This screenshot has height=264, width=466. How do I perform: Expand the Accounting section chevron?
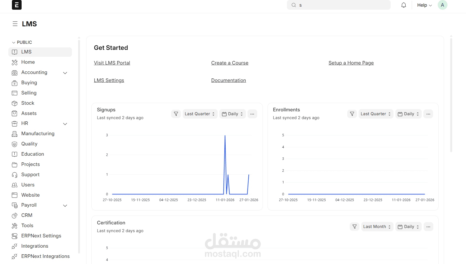point(65,73)
